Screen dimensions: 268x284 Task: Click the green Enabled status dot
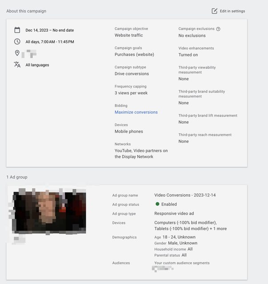[157, 204]
